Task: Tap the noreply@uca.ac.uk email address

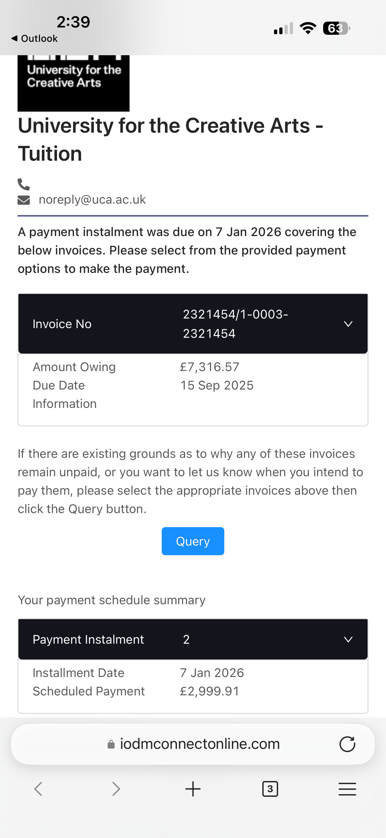Action: point(92,200)
